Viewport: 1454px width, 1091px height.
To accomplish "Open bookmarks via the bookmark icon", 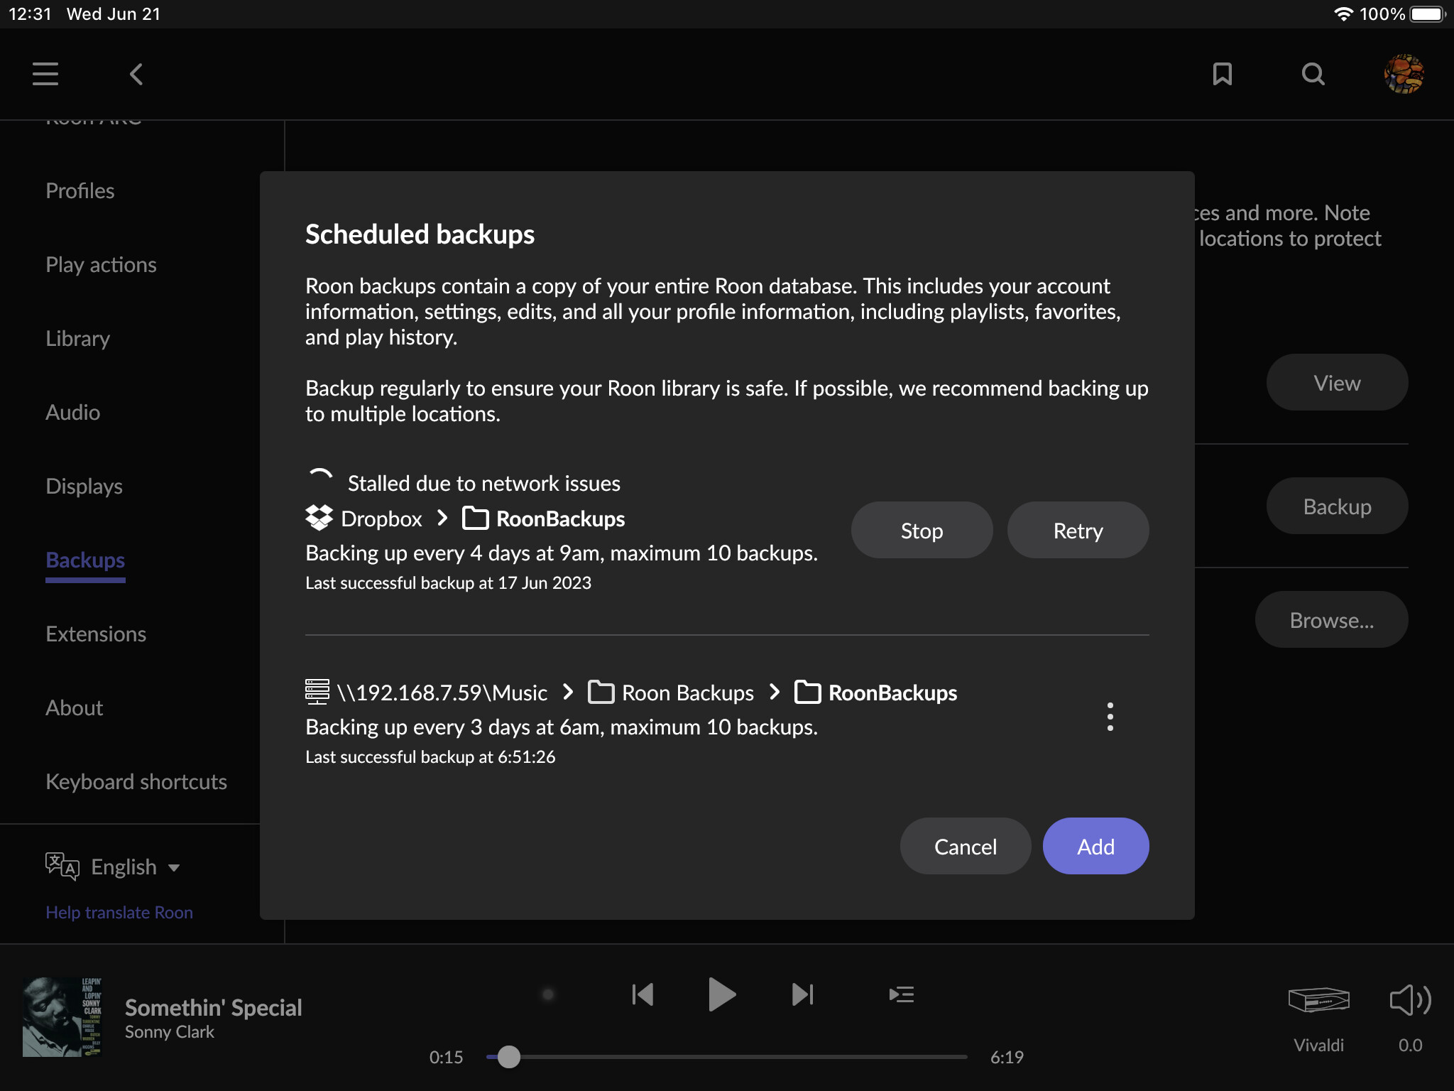I will coord(1221,74).
